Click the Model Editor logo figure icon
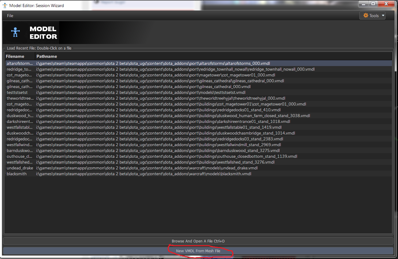 [x=15, y=32]
